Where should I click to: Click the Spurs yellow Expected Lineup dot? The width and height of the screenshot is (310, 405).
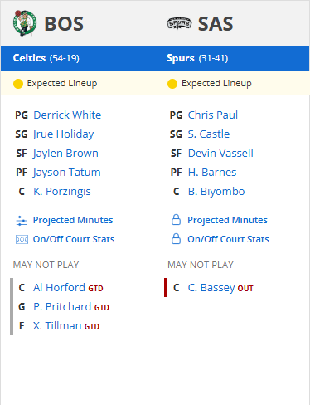[x=172, y=84]
